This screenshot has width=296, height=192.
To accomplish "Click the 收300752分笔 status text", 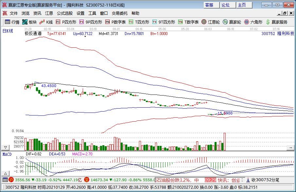I will [x=265, y=180].
